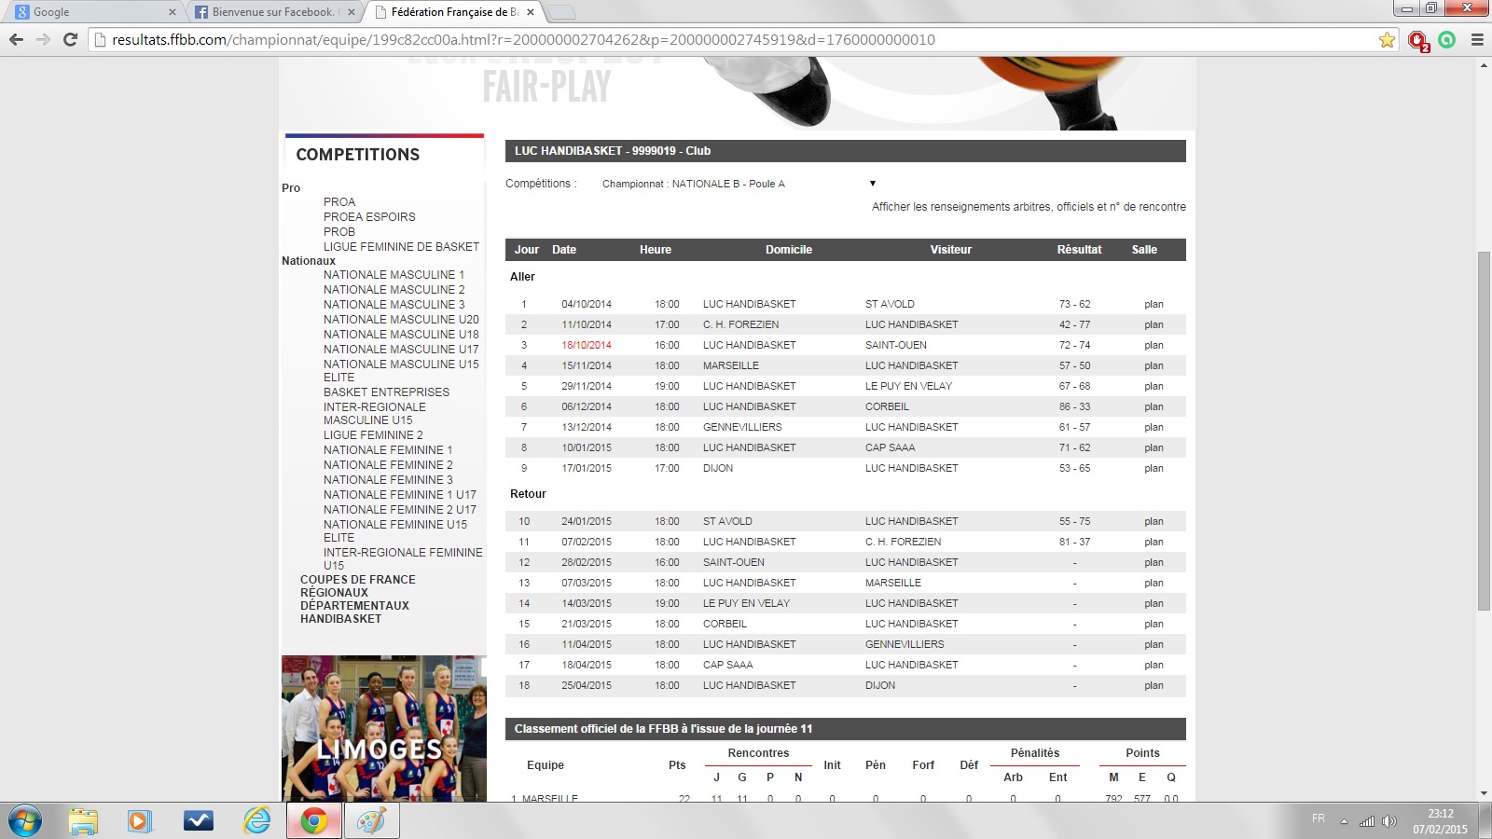The image size is (1492, 839).
Task: Click the FR language indicator in tray
Action: (1319, 818)
